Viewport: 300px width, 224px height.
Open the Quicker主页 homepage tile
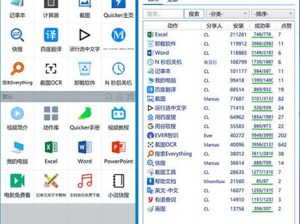pyautogui.click(x=118, y=10)
